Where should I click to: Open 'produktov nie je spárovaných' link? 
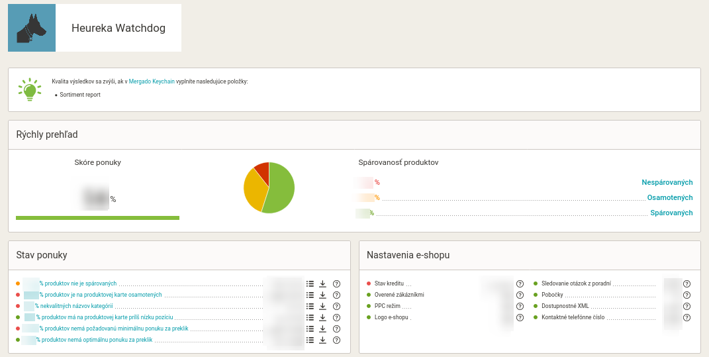[77, 283]
